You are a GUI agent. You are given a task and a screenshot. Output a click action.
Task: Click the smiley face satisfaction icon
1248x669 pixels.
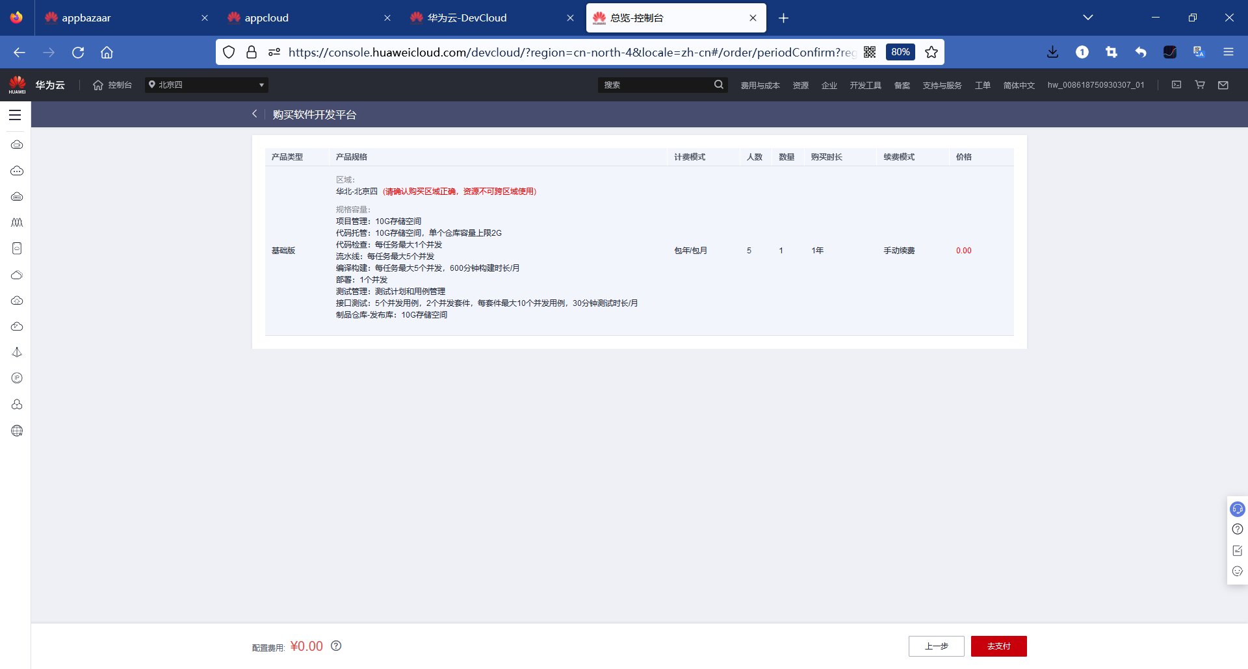coord(1238,572)
